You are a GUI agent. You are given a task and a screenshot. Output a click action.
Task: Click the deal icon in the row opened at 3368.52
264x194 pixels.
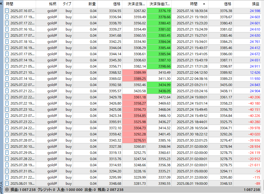(7, 72)
